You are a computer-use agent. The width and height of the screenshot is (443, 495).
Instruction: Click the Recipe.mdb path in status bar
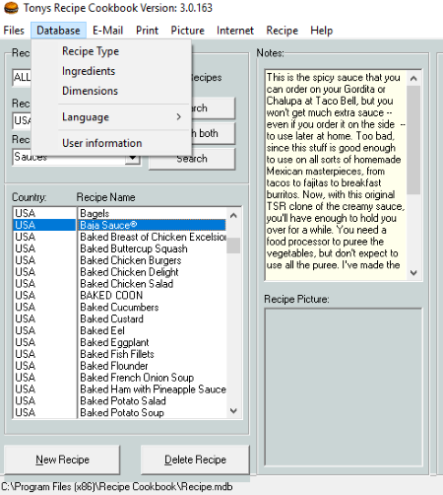click(117, 487)
